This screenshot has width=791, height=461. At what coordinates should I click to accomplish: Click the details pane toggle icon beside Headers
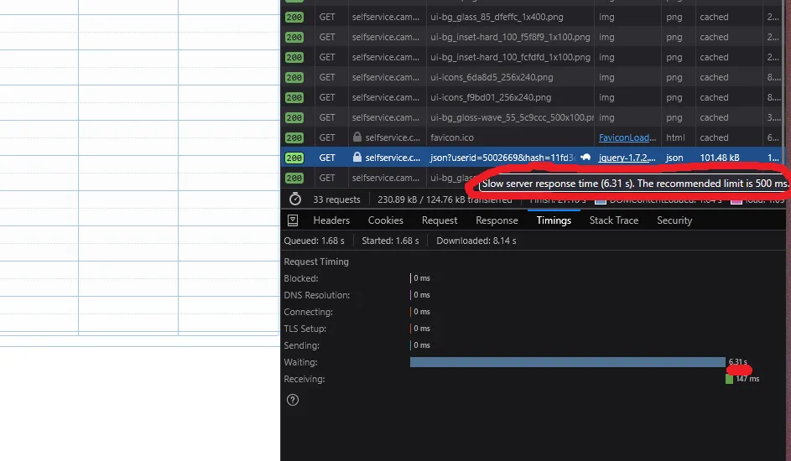point(293,220)
